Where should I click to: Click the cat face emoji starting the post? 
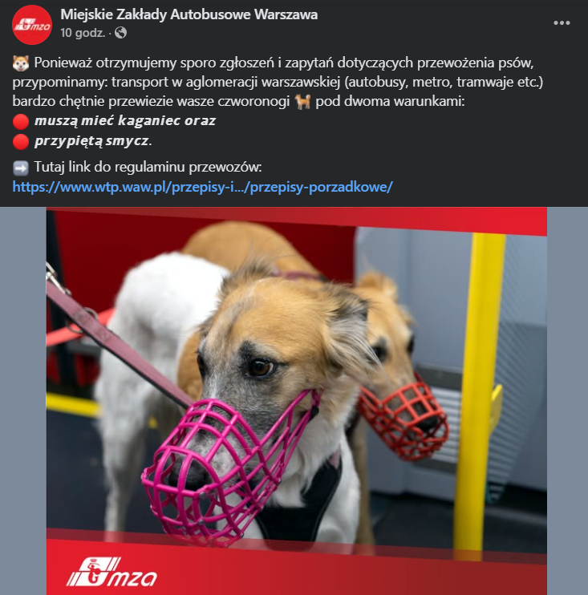21,63
